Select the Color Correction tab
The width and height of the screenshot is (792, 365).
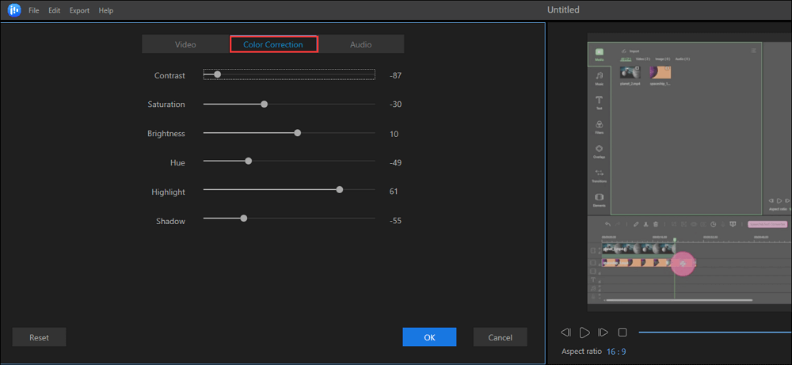(x=273, y=44)
